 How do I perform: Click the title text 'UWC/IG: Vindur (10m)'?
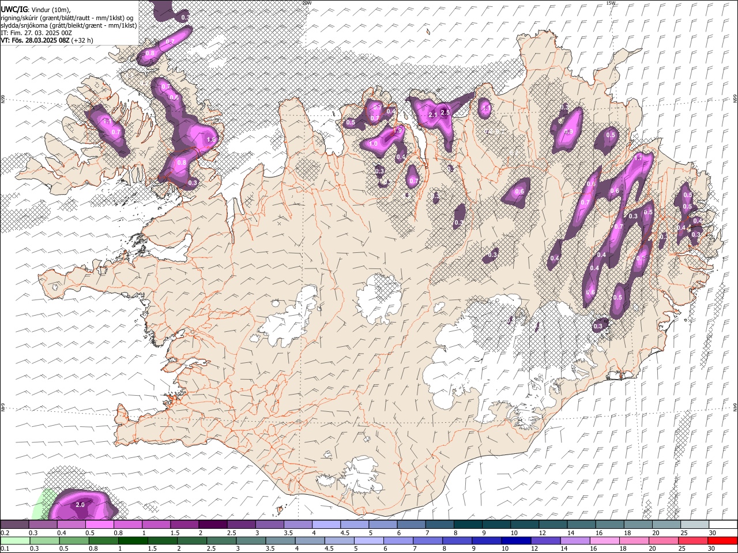click(x=36, y=9)
